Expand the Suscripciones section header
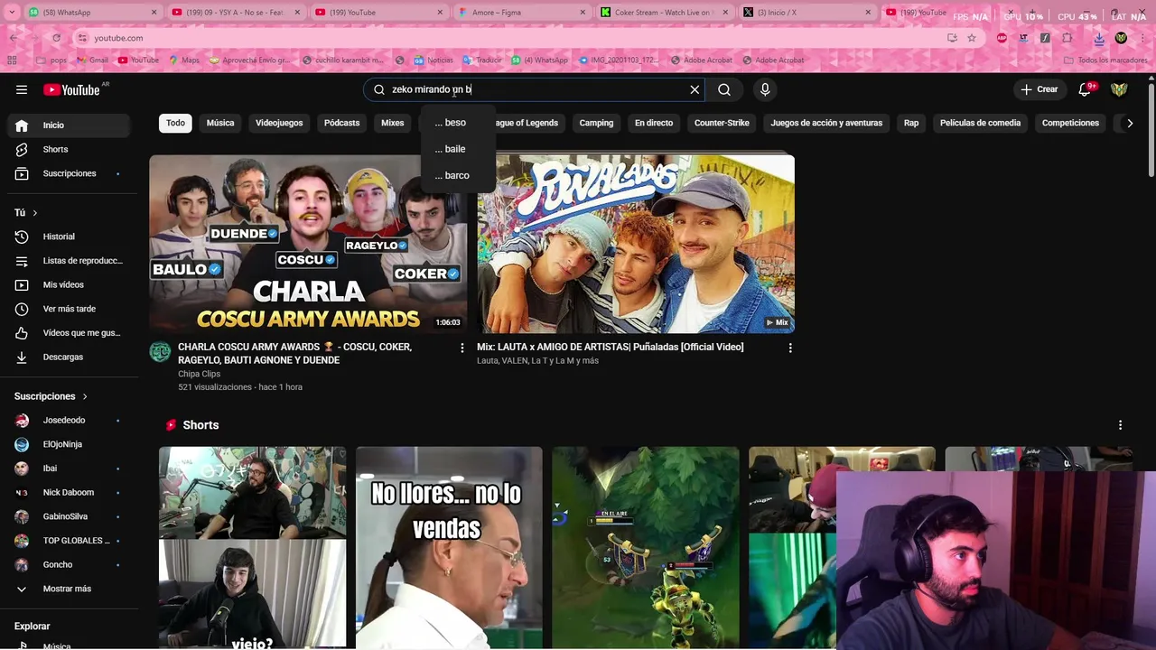Viewport: 1156px width, 650px height. (x=51, y=396)
